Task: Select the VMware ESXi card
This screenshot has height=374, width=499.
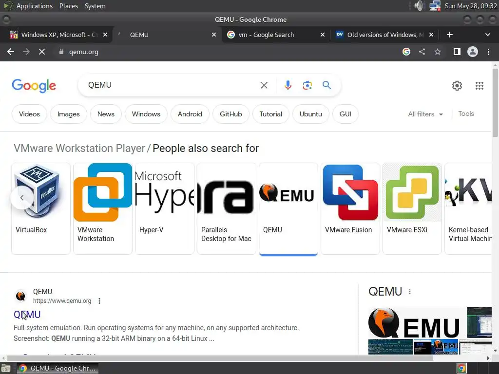Action: point(412,208)
